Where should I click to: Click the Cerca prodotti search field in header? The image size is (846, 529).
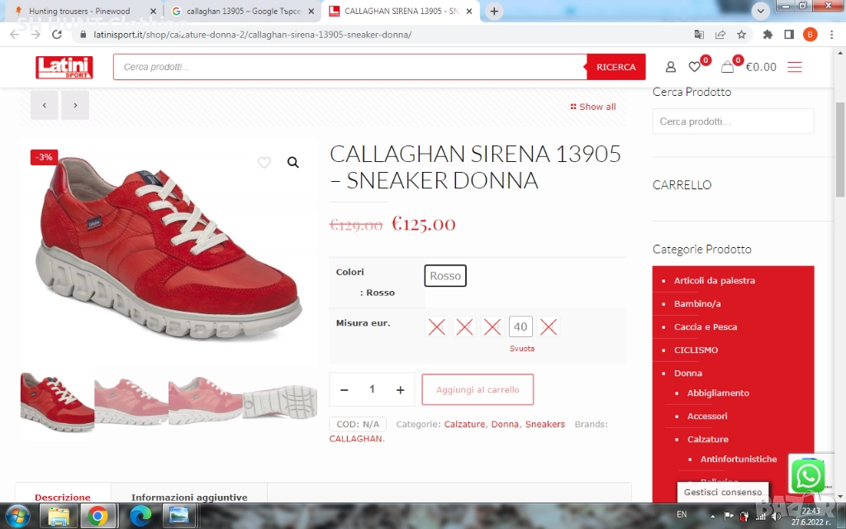click(349, 67)
